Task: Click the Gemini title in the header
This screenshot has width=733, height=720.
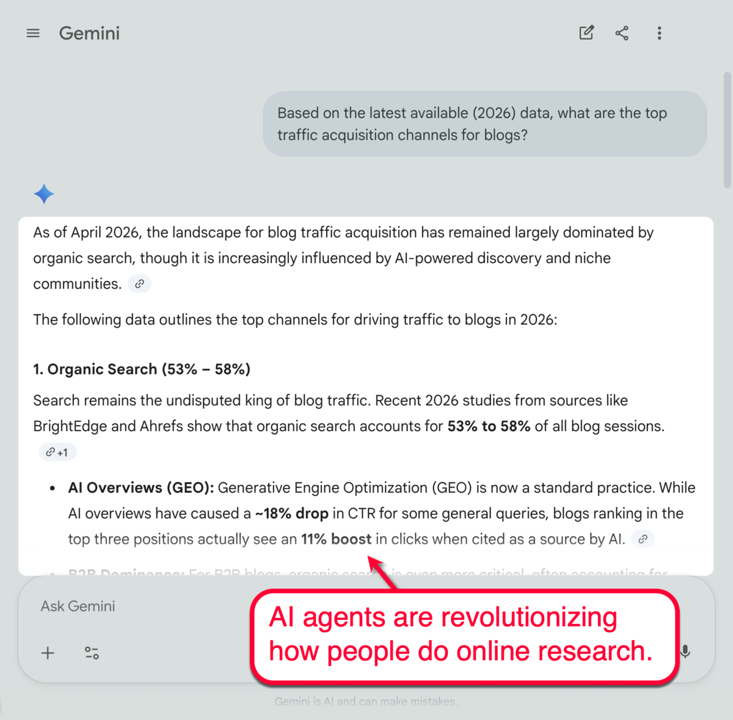Action: (x=89, y=34)
